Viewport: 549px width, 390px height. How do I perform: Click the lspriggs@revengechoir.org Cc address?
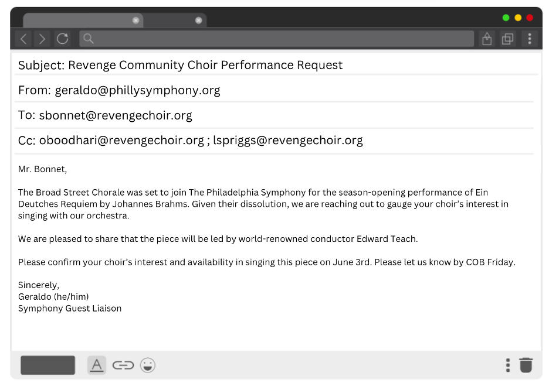tap(288, 141)
